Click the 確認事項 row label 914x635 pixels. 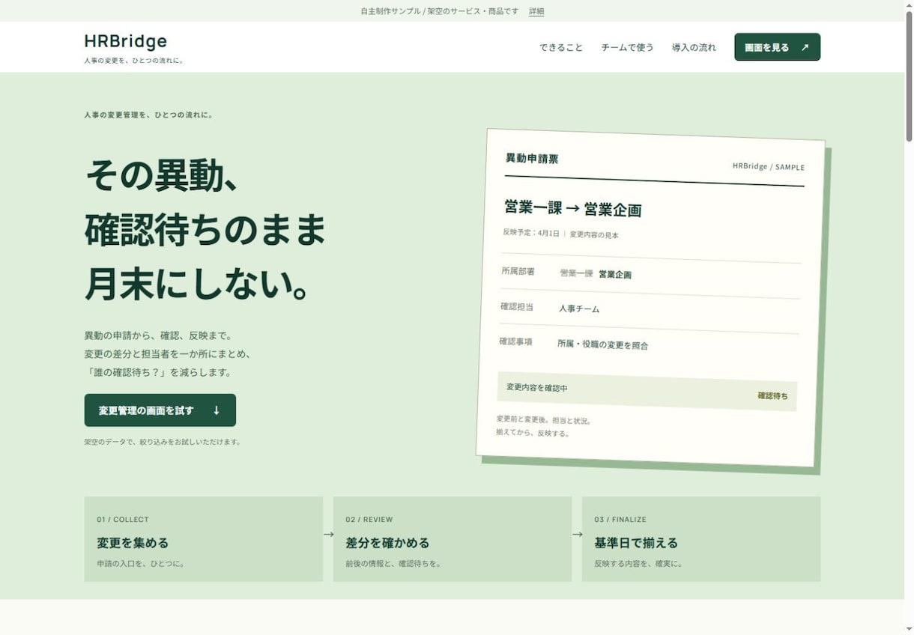click(x=515, y=341)
